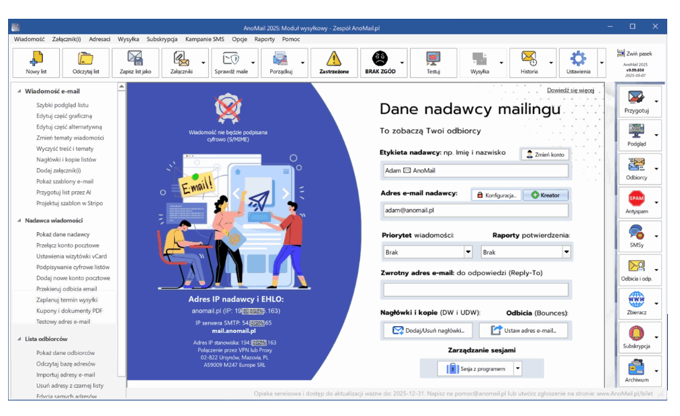Click the Konfiguracja button

(496, 195)
